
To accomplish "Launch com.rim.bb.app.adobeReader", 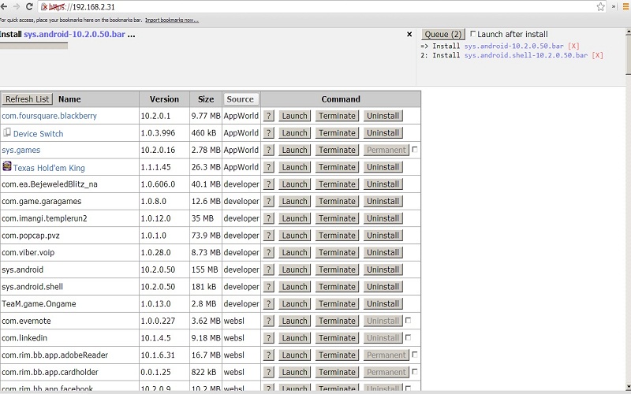I will [294, 355].
